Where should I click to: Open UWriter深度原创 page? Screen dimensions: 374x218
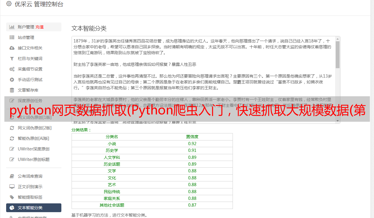tap(34, 149)
